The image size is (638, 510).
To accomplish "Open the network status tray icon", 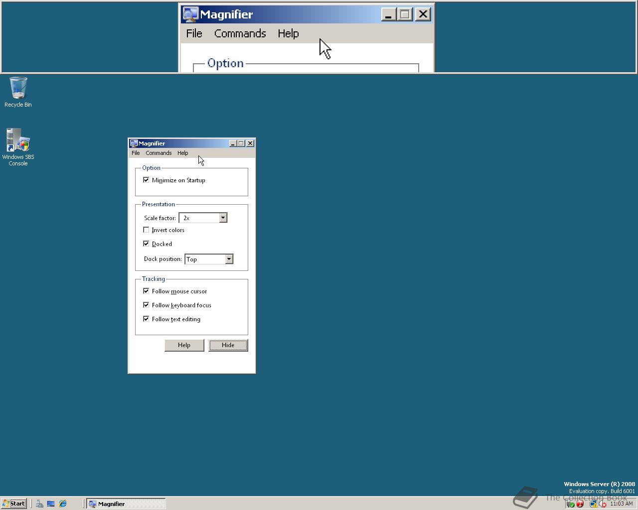I will pos(594,504).
